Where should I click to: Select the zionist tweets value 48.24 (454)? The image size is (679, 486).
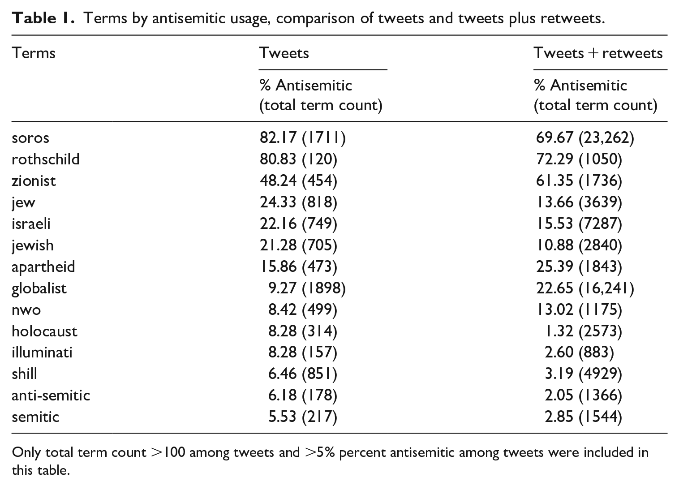click(x=298, y=181)
